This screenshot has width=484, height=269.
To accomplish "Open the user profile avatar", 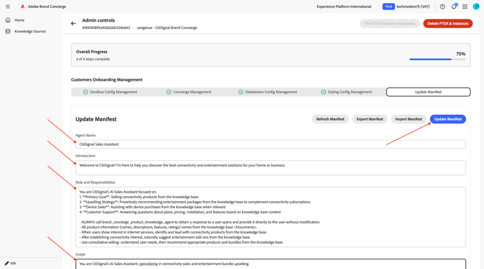I will (476, 6).
